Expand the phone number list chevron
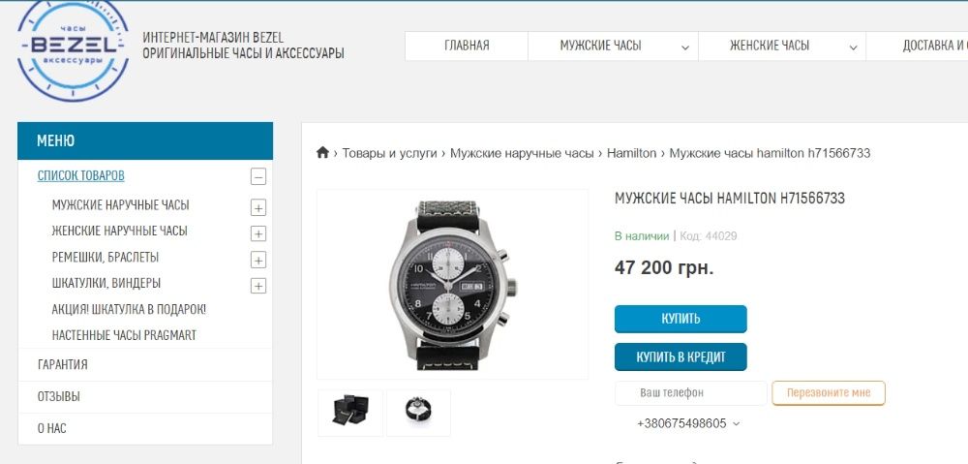968x464 pixels. coord(736,424)
